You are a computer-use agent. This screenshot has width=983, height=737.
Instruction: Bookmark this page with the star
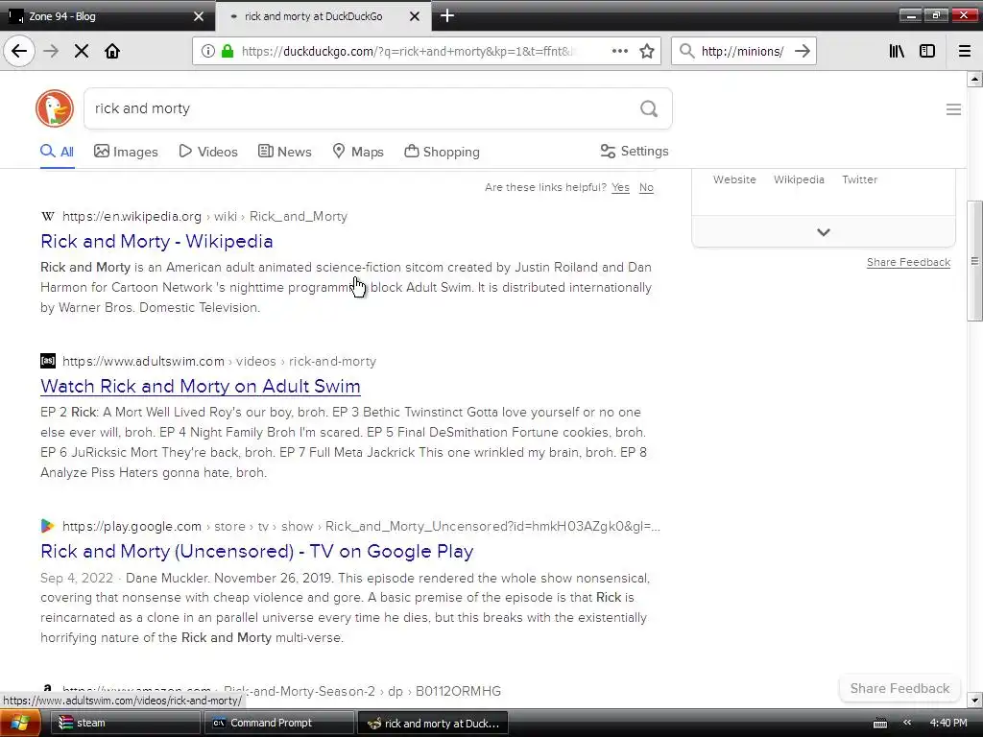point(647,51)
